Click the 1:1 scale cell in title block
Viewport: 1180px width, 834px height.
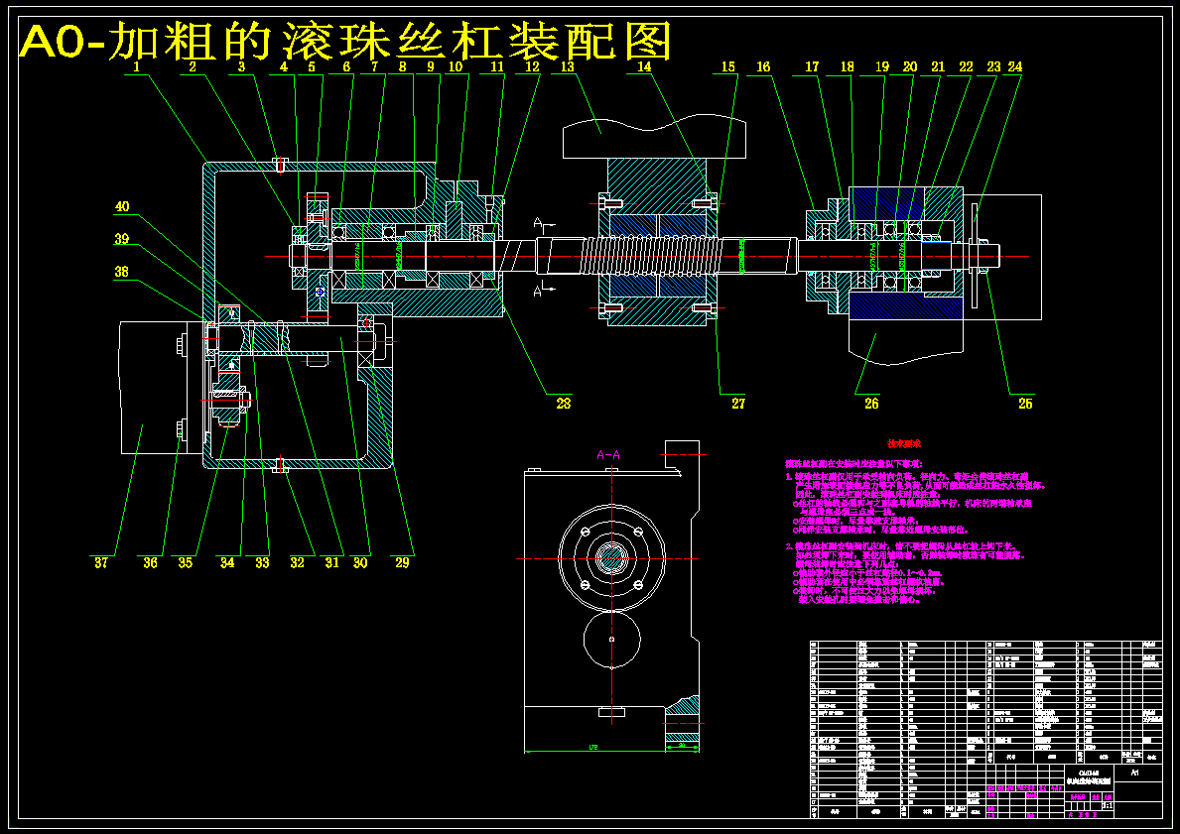(x=1108, y=805)
